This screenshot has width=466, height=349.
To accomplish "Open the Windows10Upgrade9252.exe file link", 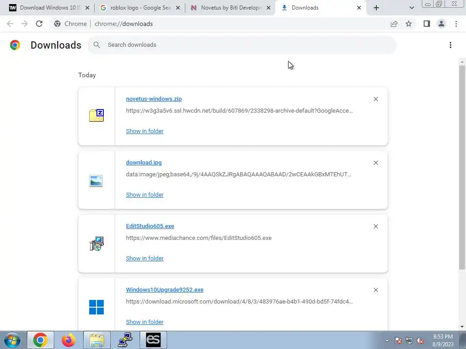I will click(165, 289).
